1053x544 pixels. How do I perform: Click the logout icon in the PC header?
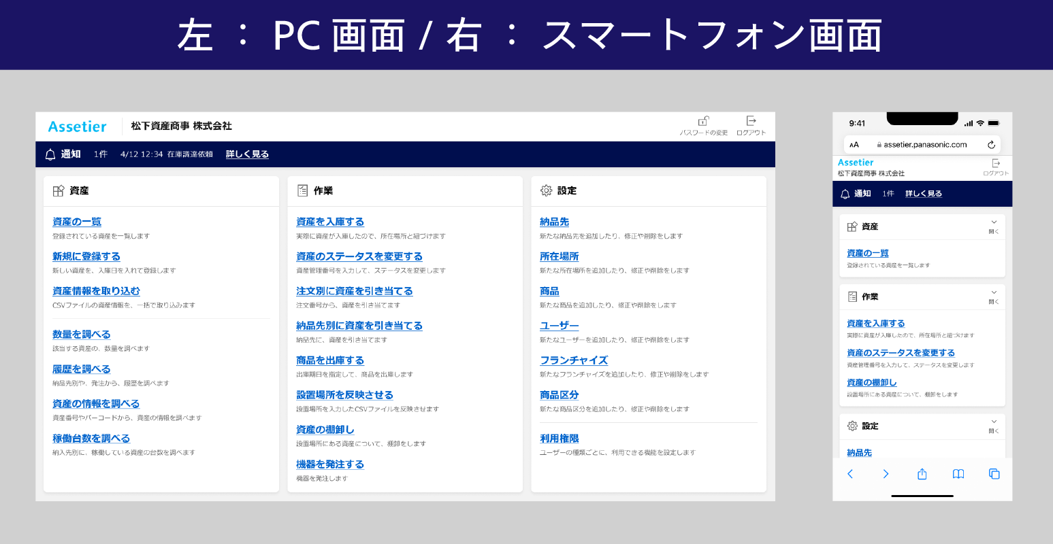click(x=751, y=121)
